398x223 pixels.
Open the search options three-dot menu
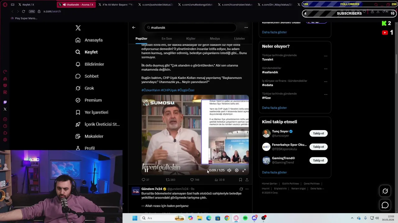tap(246, 28)
